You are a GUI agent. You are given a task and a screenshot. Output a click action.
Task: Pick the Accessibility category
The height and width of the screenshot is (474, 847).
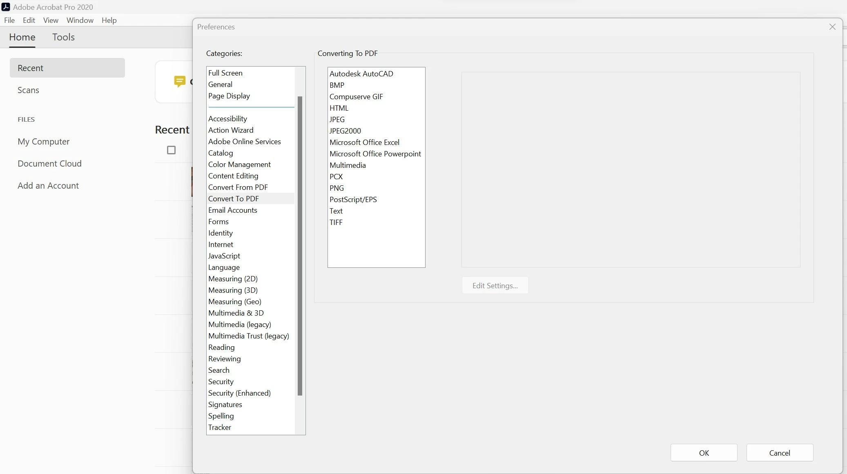tap(227, 119)
